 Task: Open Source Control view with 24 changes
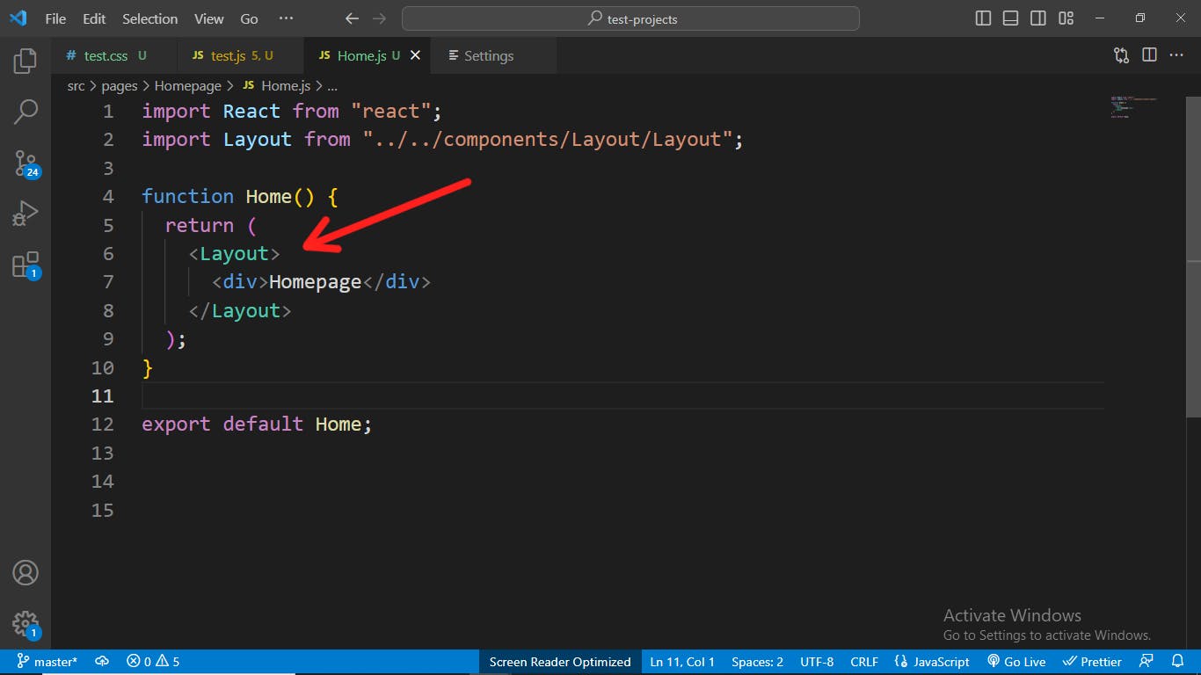[25, 163]
